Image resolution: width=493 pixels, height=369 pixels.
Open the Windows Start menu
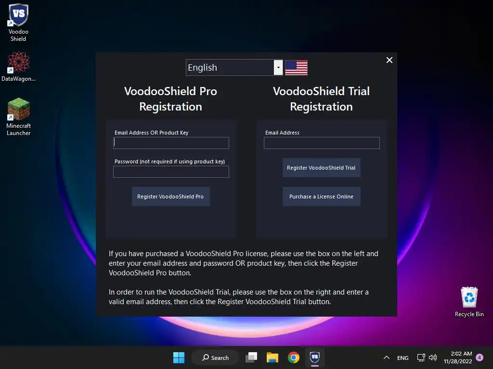coord(179,357)
